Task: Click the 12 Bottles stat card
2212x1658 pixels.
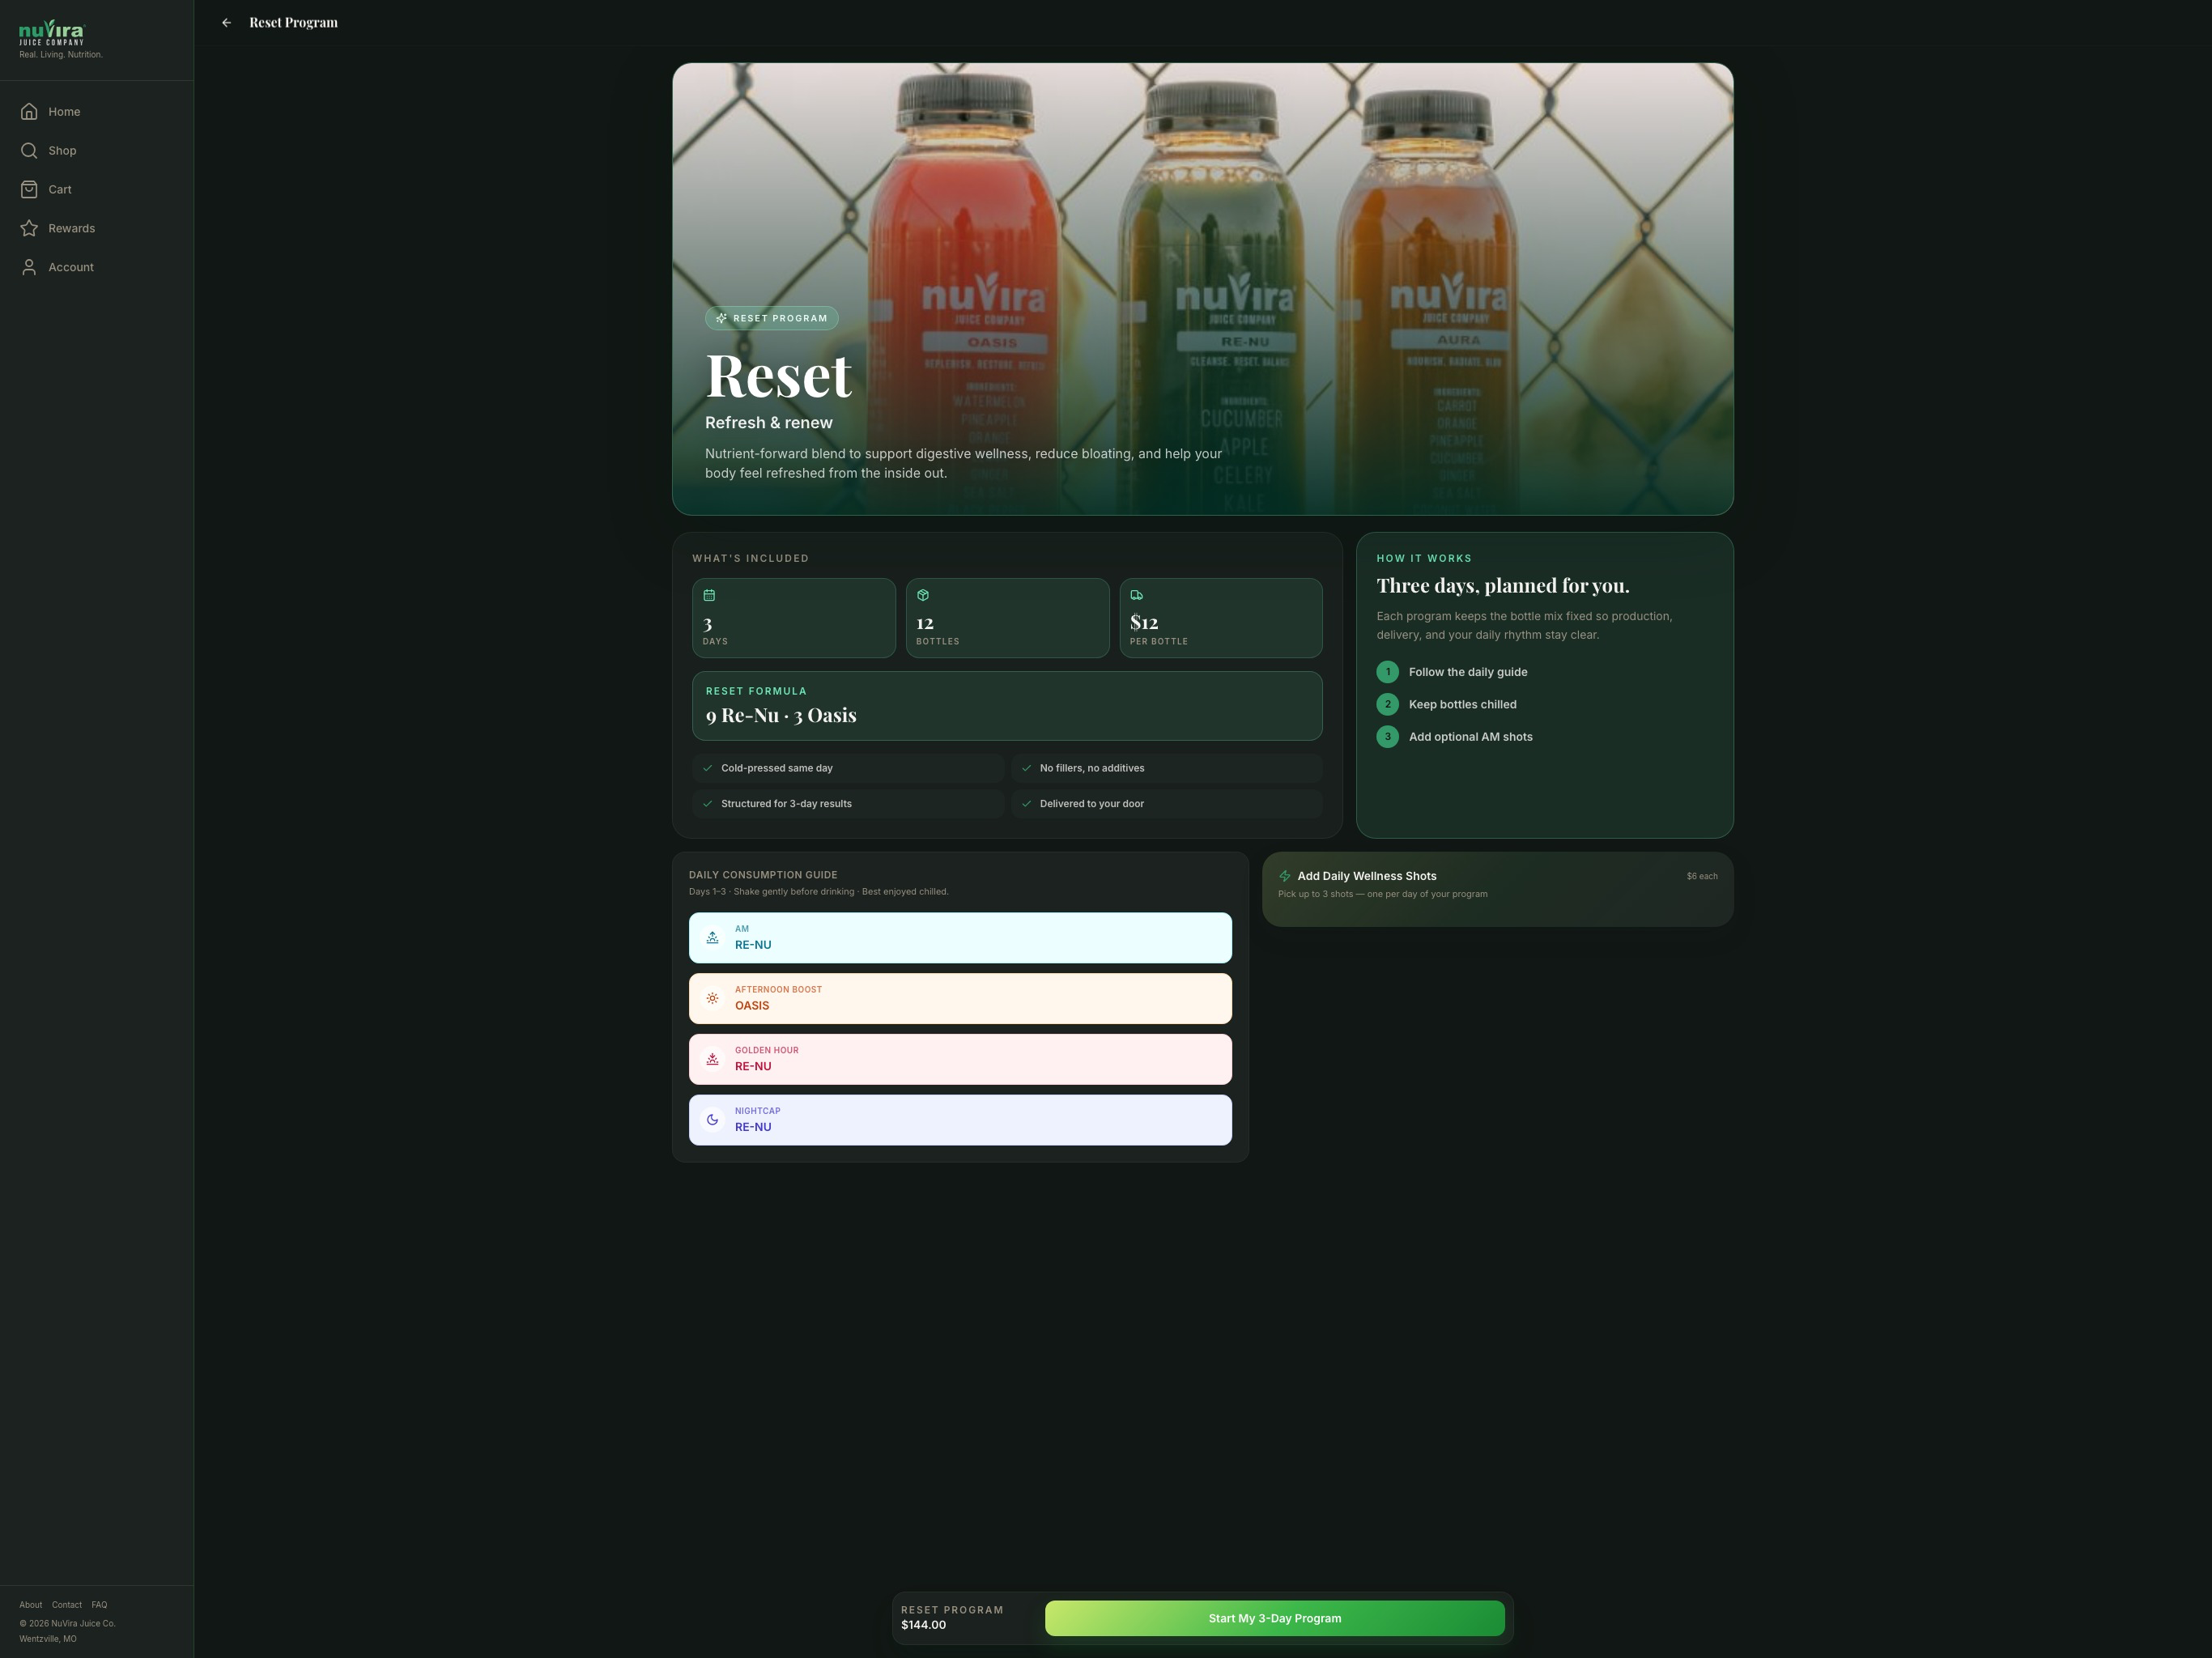Action: tap(1007, 618)
